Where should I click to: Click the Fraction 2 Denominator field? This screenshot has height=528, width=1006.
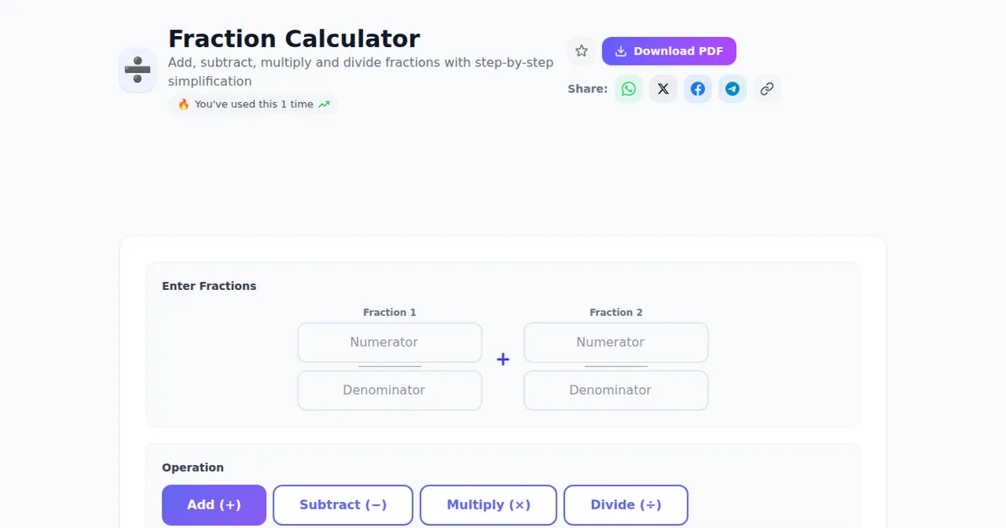[616, 391]
